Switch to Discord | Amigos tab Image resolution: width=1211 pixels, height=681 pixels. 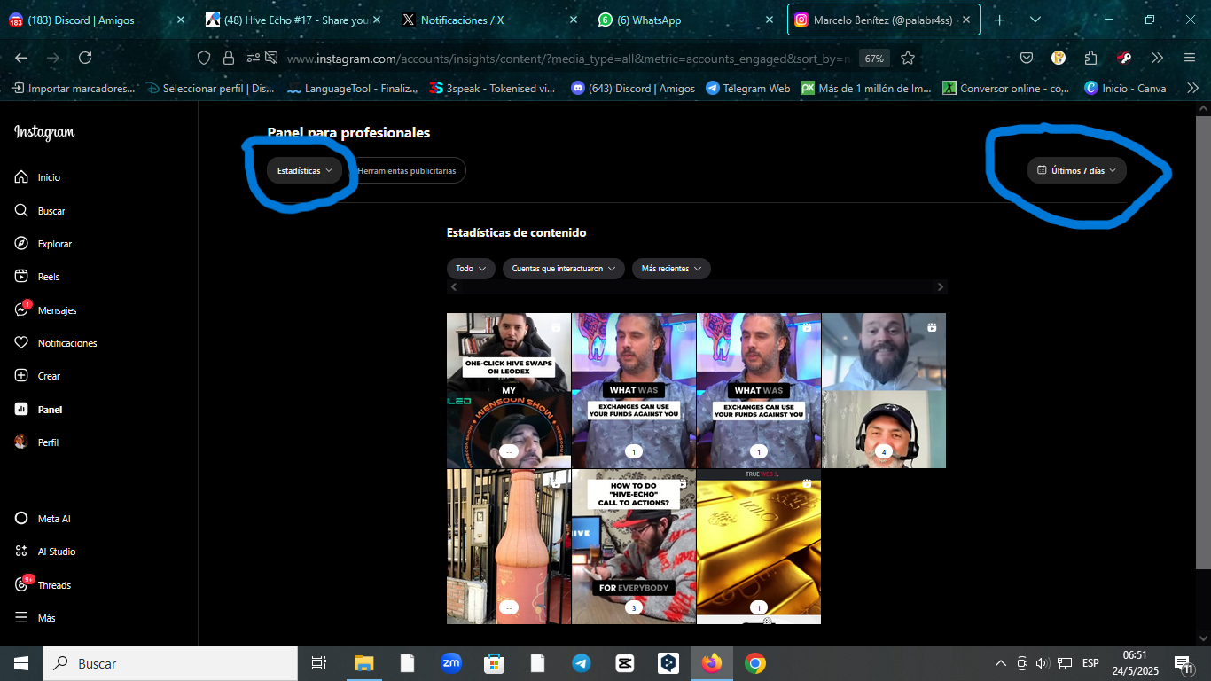pos(96,20)
